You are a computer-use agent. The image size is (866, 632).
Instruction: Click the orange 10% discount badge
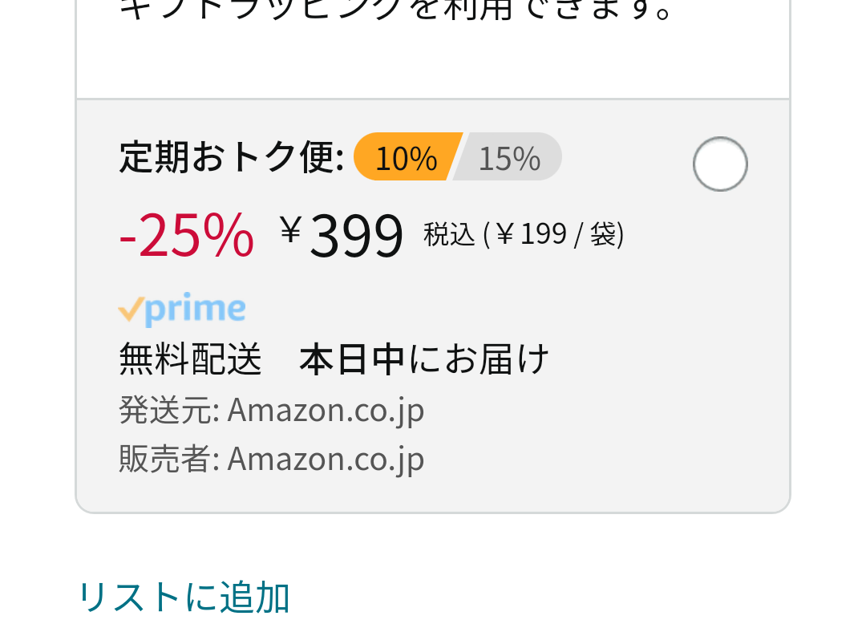click(407, 157)
